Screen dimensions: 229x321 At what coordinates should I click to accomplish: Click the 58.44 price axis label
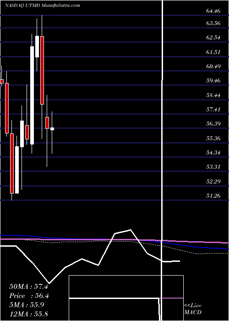click(x=213, y=95)
